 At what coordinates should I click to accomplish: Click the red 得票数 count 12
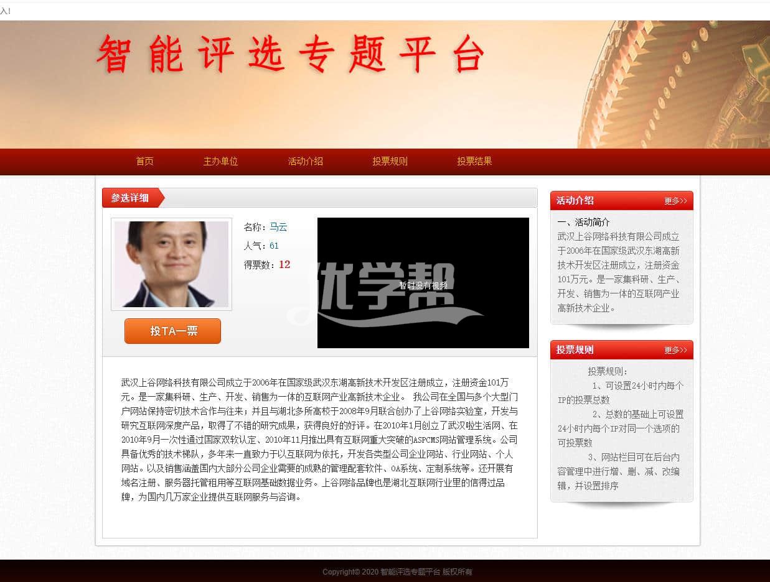click(284, 264)
